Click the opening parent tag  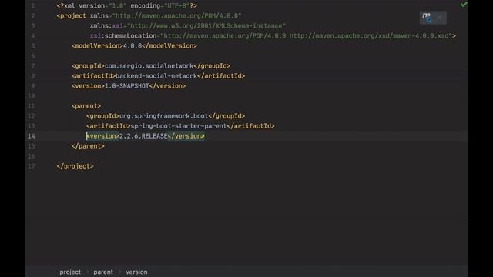[86, 106]
